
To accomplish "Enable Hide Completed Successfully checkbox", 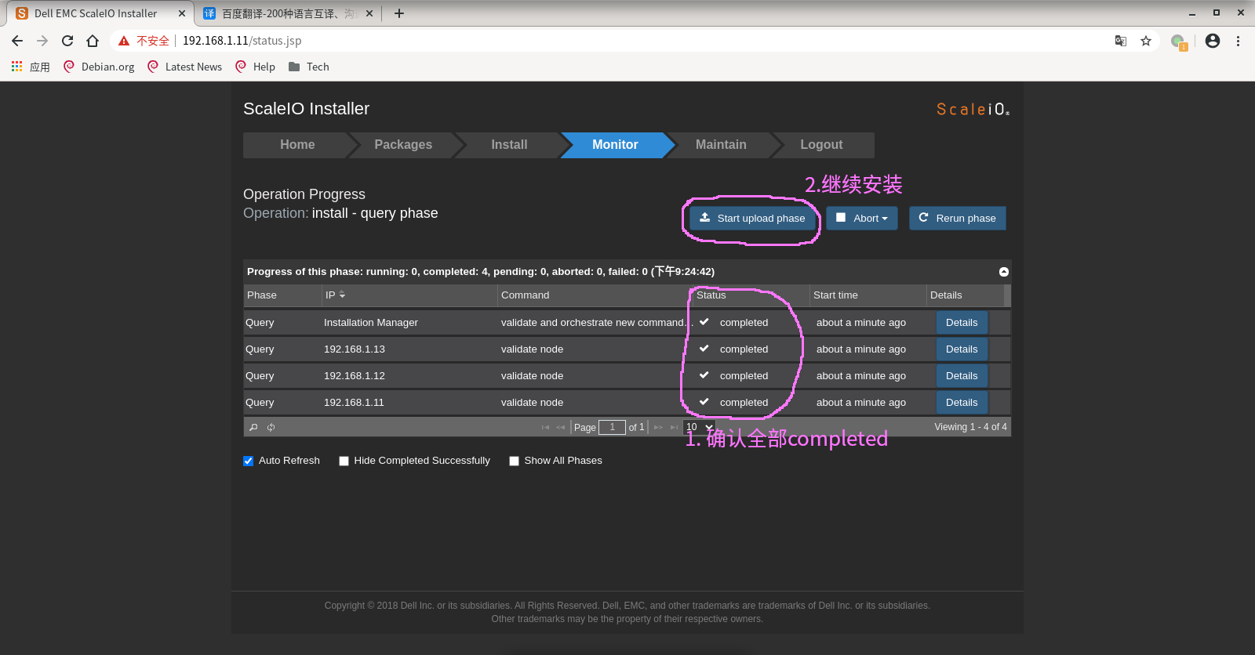I will click(344, 461).
